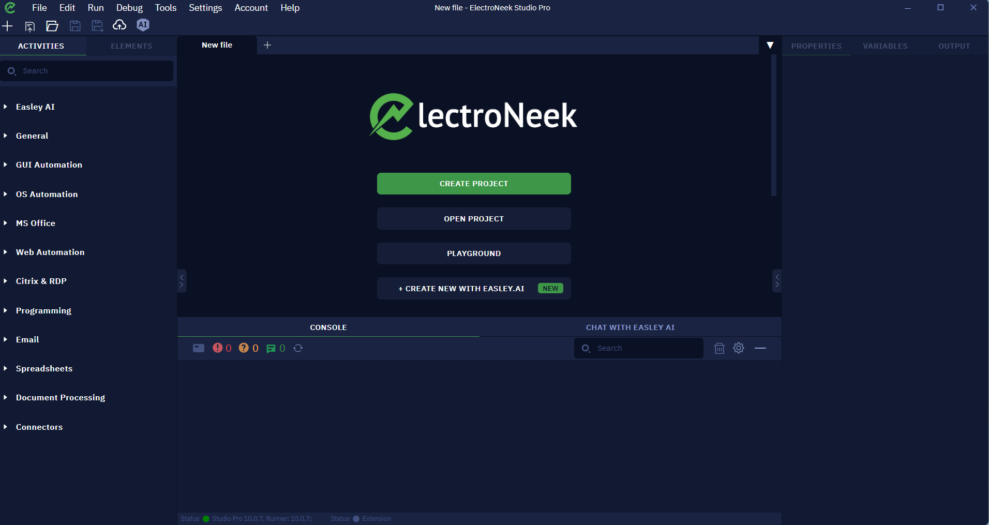Switch to the Variables tab
This screenshot has height=525, width=989.
[885, 46]
